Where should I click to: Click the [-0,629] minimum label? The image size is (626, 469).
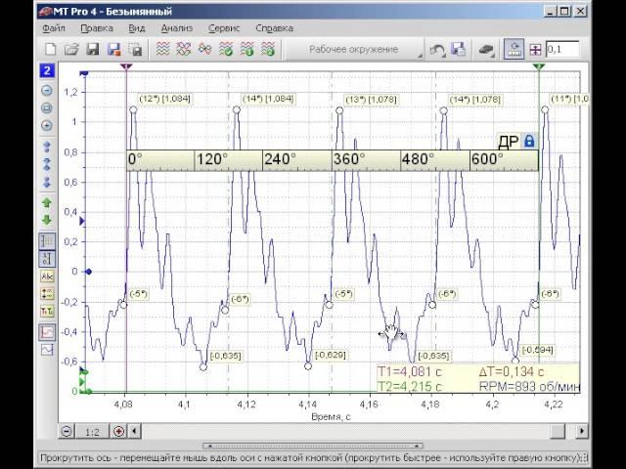(331, 355)
